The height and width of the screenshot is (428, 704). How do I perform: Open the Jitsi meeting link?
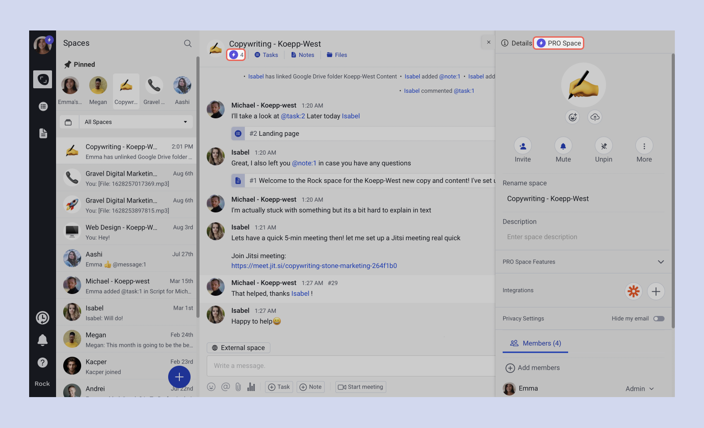click(x=314, y=266)
